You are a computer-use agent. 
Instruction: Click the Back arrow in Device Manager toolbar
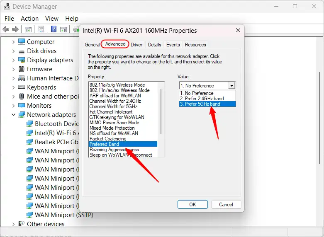click(x=6, y=29)
